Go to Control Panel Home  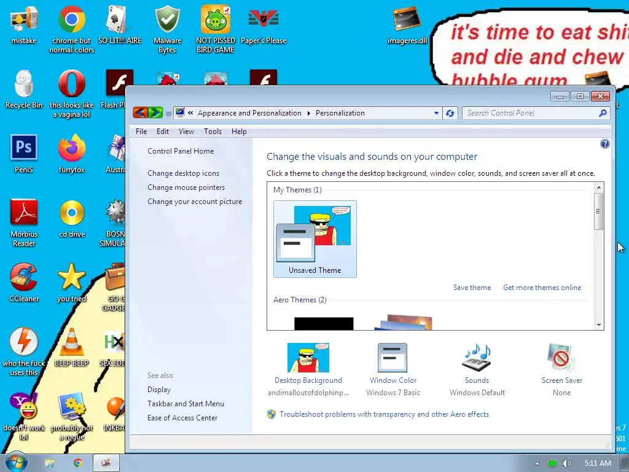181,151
